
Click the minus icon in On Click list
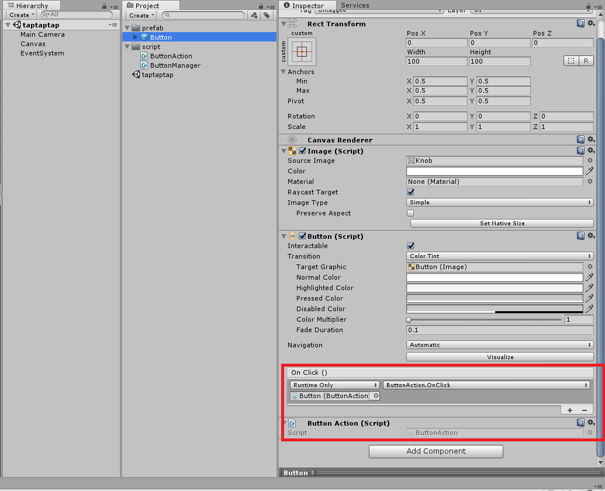click(584, 410)
